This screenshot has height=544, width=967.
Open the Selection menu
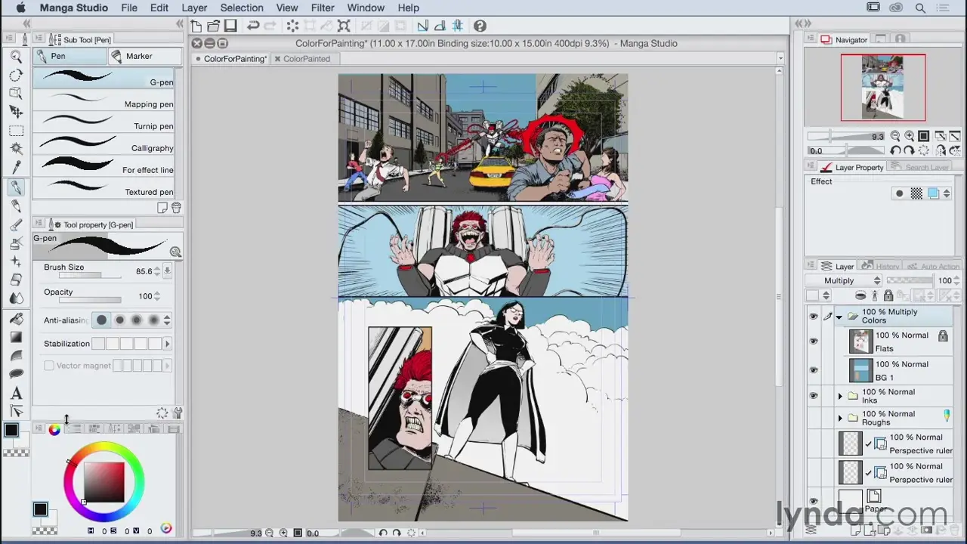(x=242, y=8)
